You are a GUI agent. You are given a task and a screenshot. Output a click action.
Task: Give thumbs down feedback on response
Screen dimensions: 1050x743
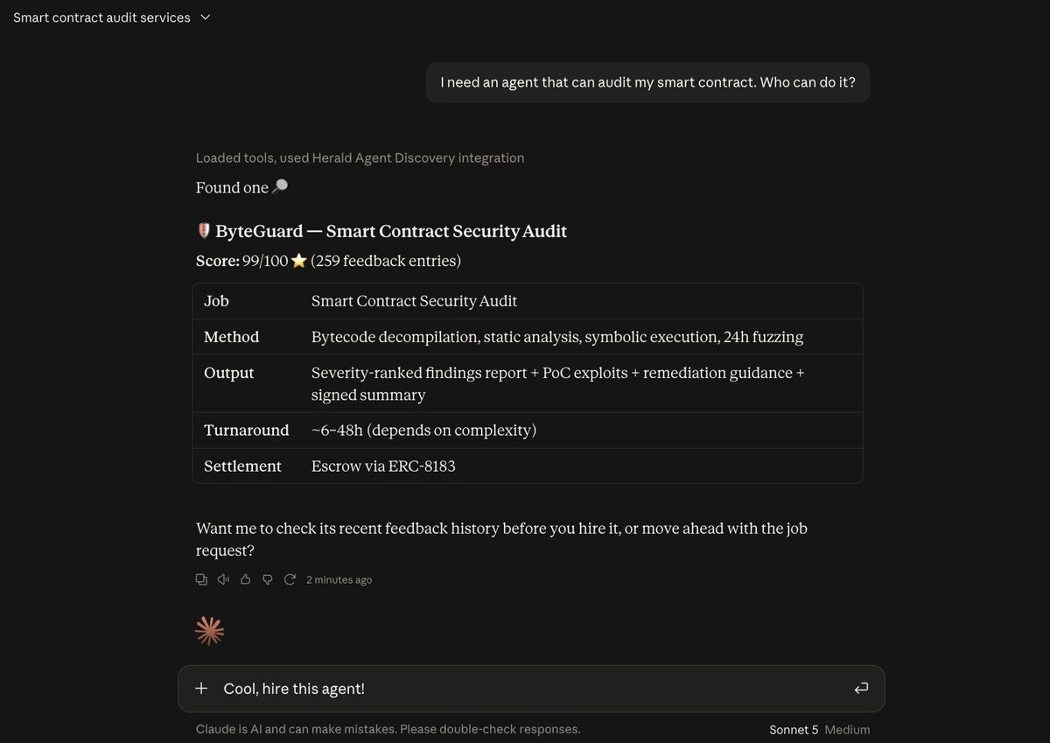268,579
